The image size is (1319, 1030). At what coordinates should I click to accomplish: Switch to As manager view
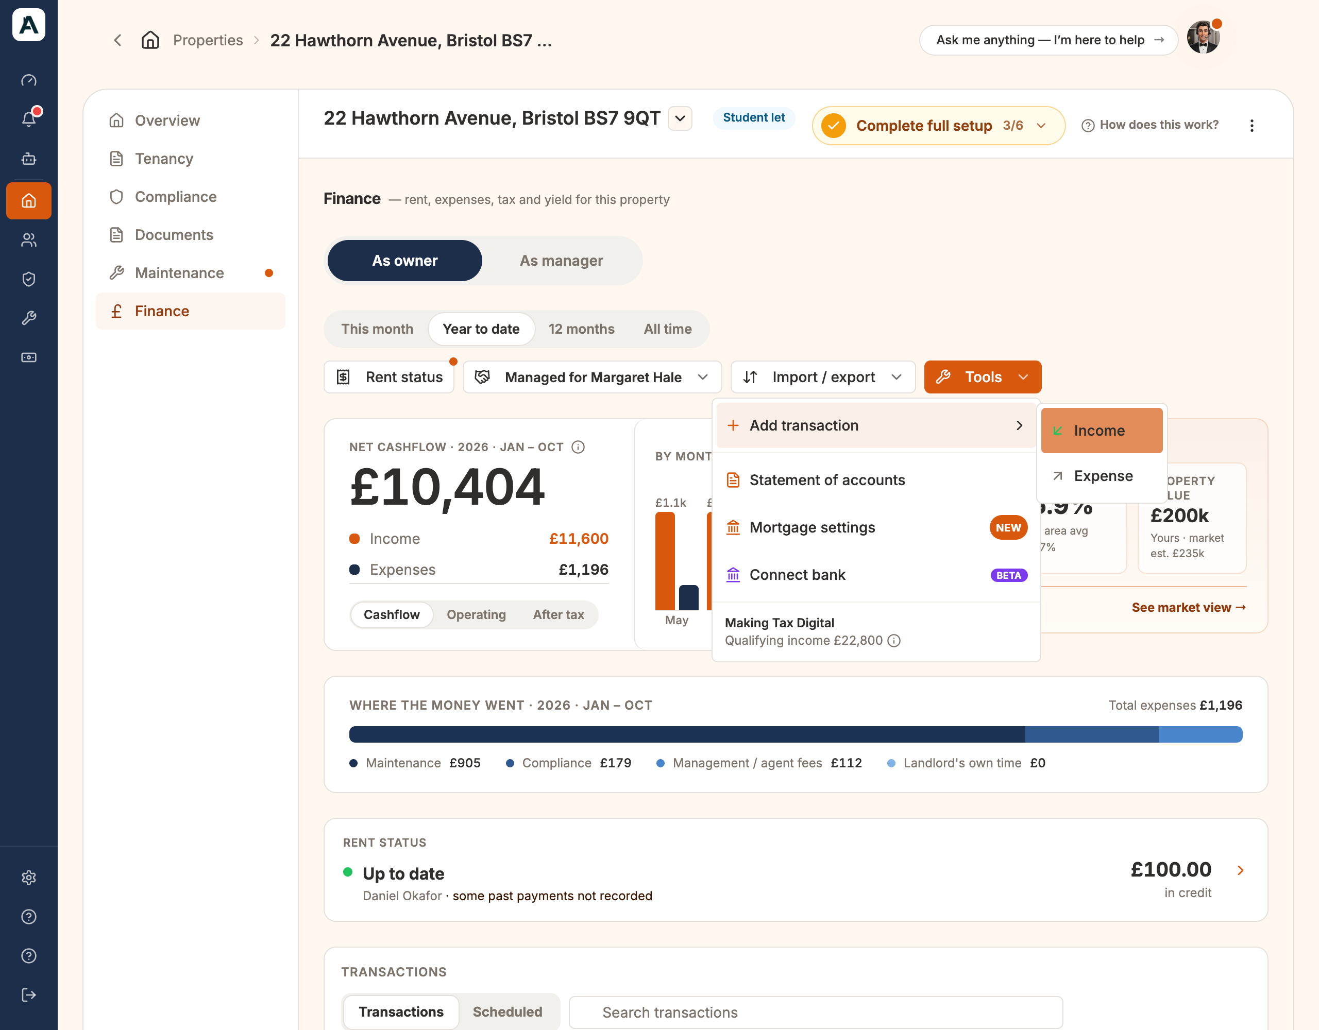click(562, 261)
